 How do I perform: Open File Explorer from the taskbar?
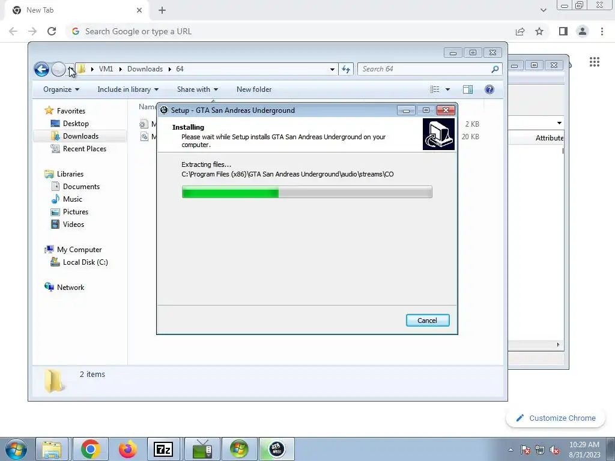click(52, 449)
